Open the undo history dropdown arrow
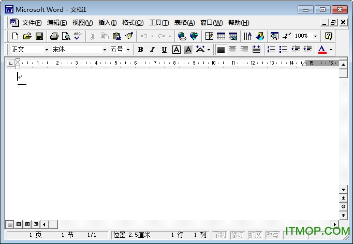Screen dimensions: 353x244 click(x=152, y=36)
